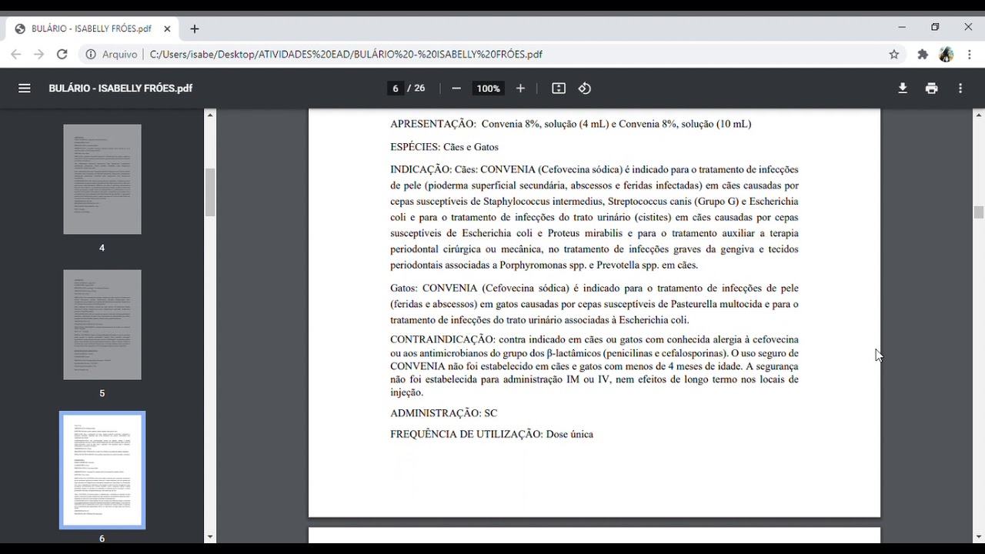Click the total page count 26
The height and width of the screenshot is (554, 985).
click(x=419, y=88)
